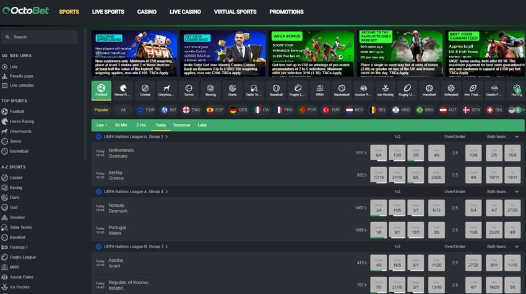This screenshot has height=294, width=526.
Task: Expand all 1067 markets for Norway vs Denmark
Action: pos(361,208)
